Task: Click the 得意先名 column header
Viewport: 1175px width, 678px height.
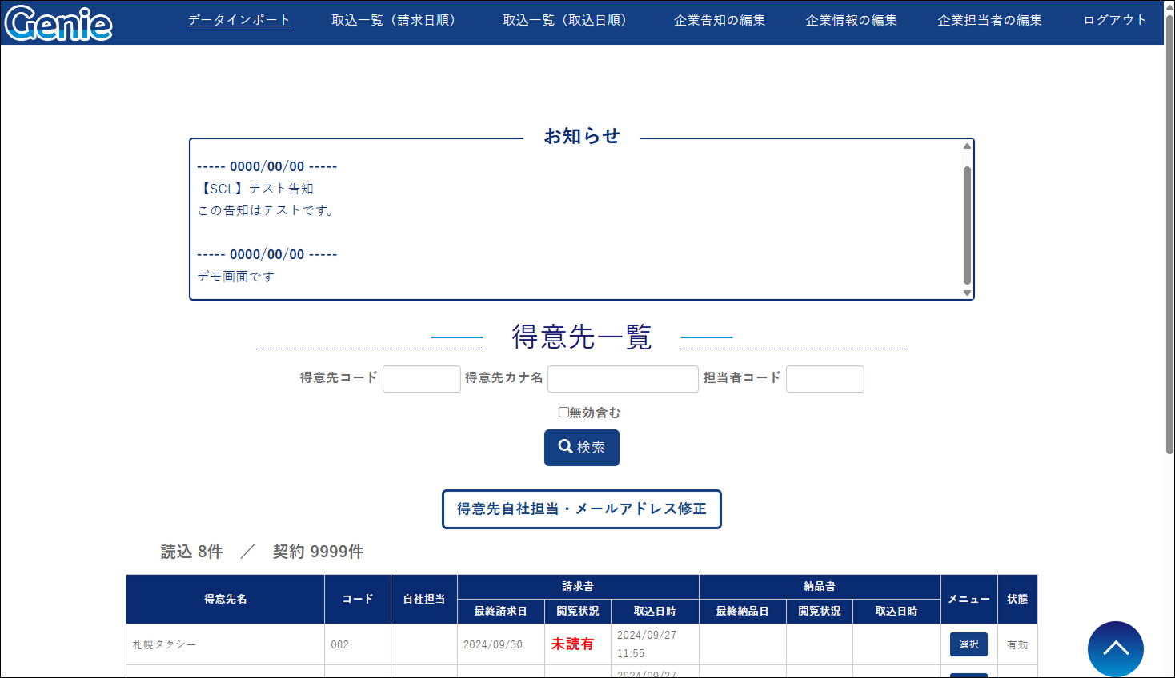Action: tap(225, 599)
